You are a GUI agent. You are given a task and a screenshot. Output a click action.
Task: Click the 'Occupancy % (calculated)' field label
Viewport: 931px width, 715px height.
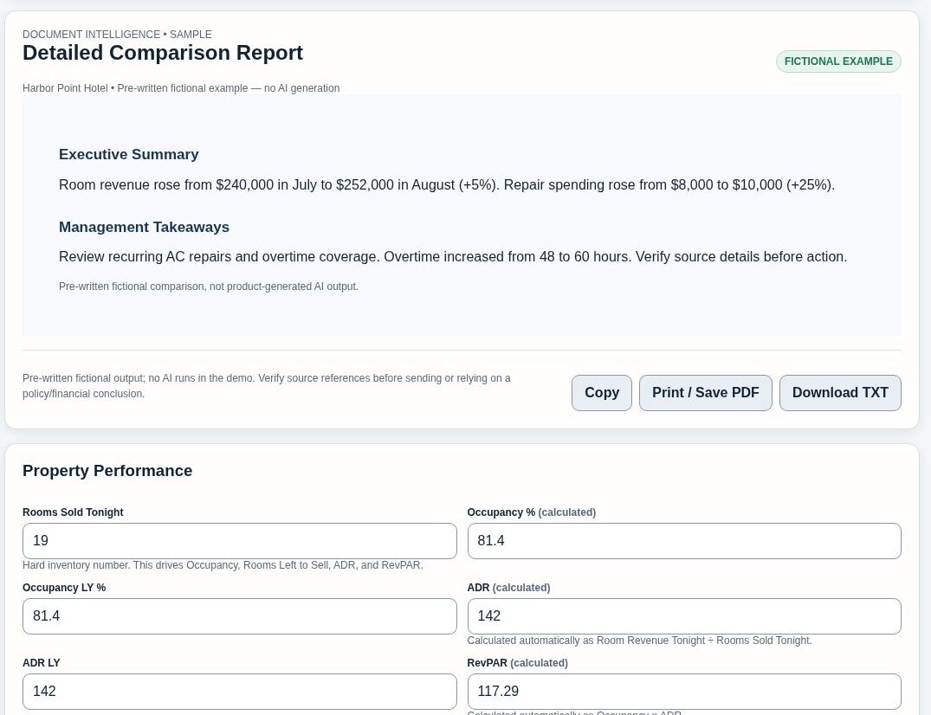532,512
